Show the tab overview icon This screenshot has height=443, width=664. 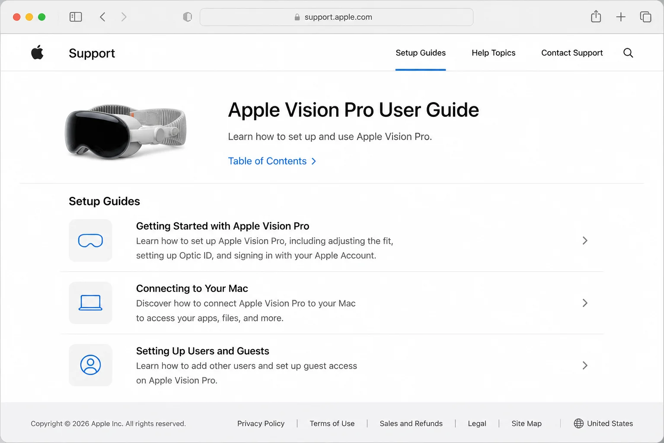pos(645,17)
